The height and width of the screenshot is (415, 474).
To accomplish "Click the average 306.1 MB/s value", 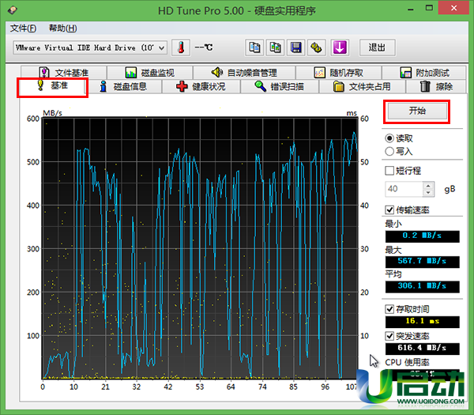I will pyautogui.click(x=423, y=286).
